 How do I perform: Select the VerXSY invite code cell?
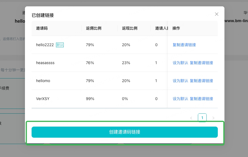pos(43,99)
